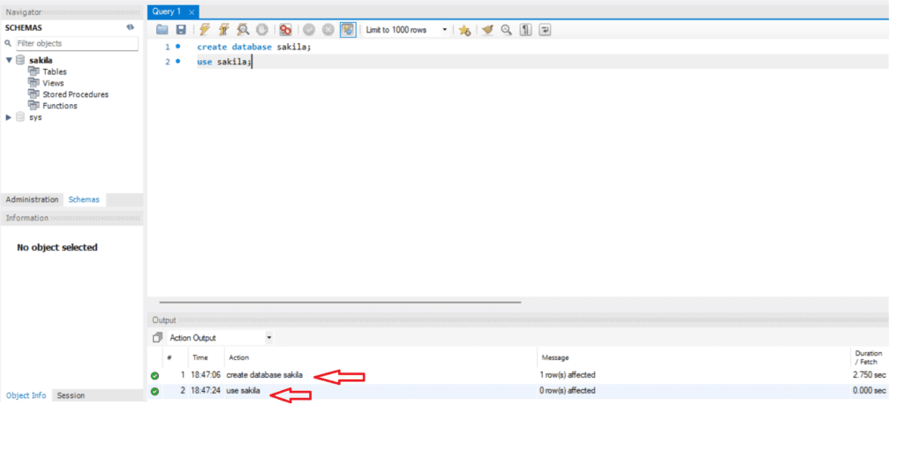This screenshot has height=473, width=904.
Task: Select sys schema in tree
Action: pyautogui.click(x=35, y=117)
